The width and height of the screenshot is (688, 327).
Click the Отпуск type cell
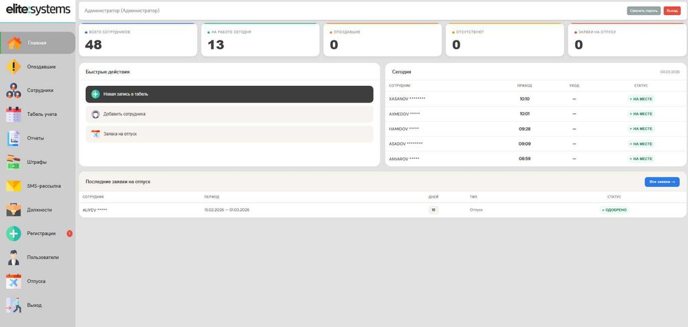[x=476, y=210]
